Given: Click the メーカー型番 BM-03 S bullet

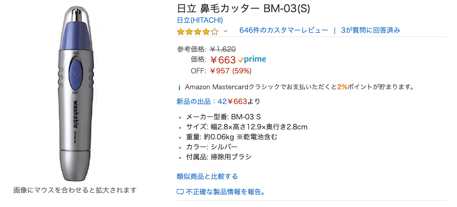Looking at the screenshot, I should [x=223, y=117].
